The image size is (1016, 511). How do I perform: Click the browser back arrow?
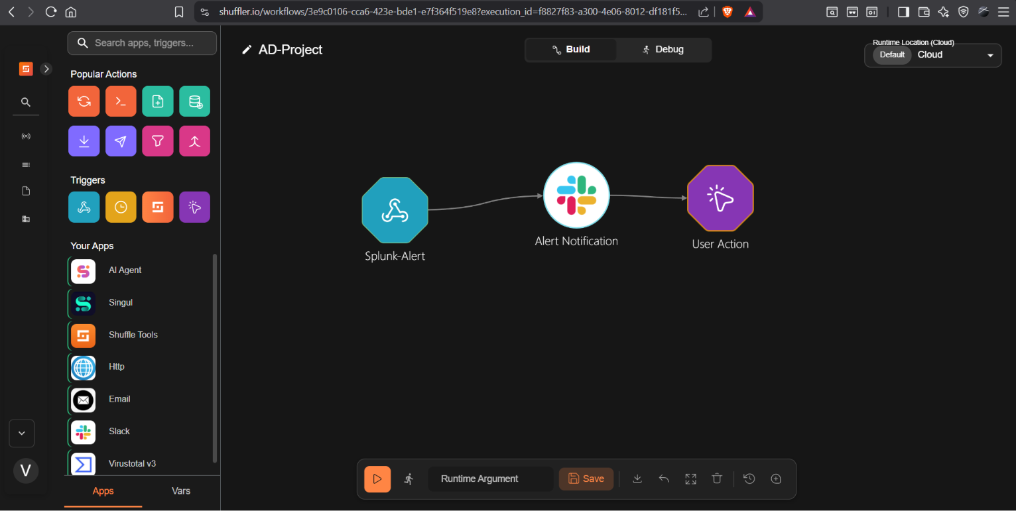[x=11, y=12]
